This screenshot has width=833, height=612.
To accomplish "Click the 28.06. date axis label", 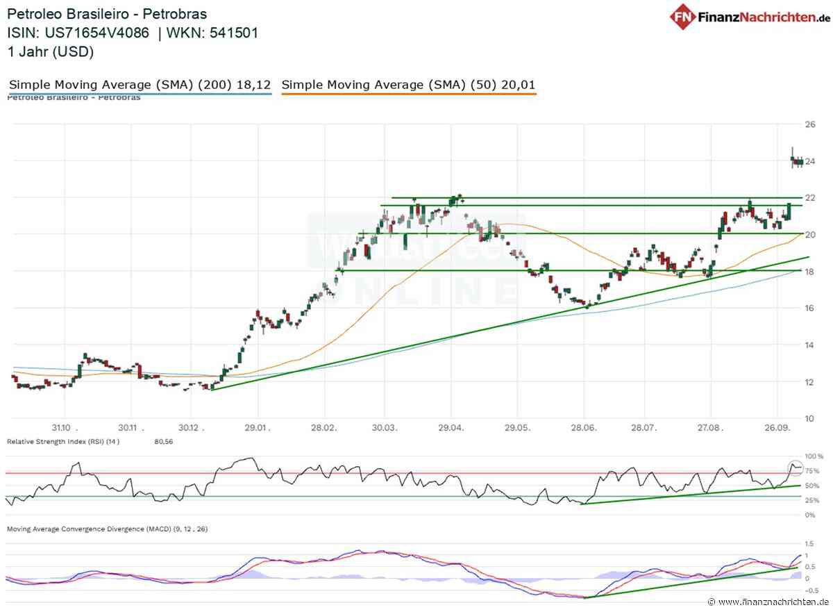I will click(x=583, y=428).
